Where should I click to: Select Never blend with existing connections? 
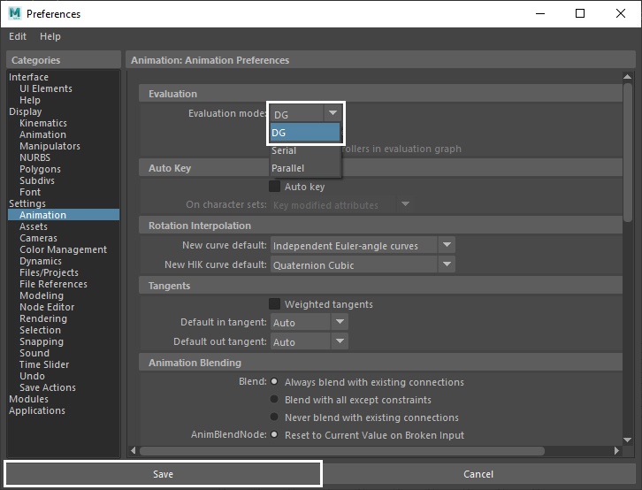point(274,417)
